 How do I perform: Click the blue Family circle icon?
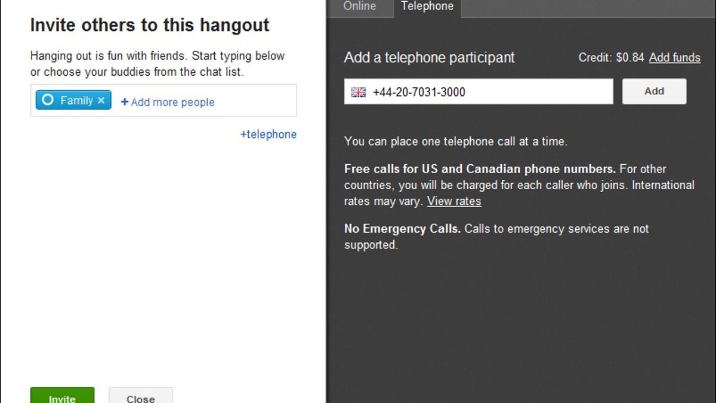[x=48, y=100]
